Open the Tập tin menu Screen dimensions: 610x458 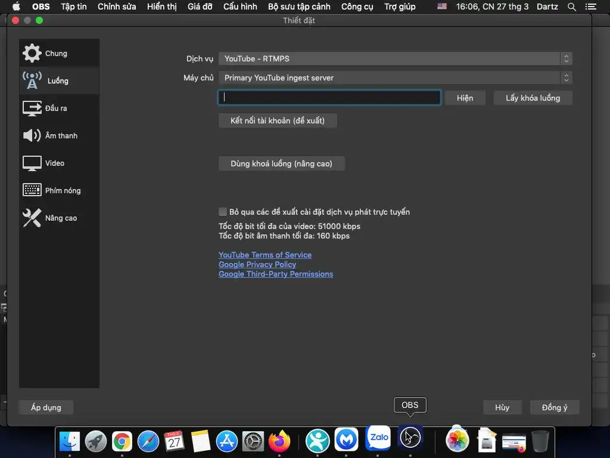[x=74, y=7]
